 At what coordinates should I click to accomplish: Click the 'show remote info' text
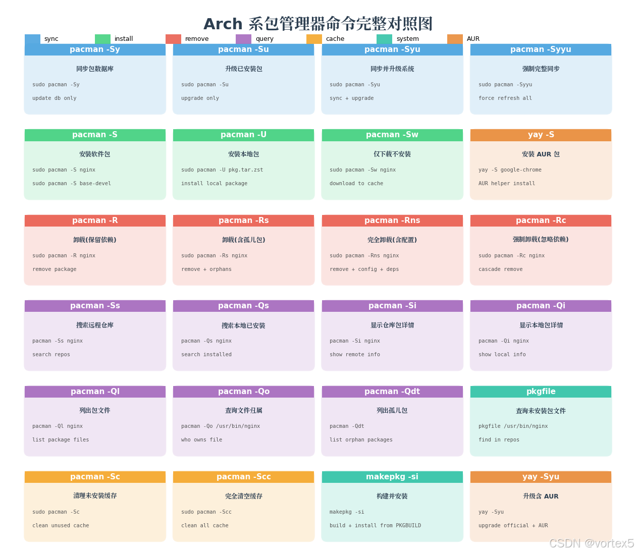[x=355, y=355]
